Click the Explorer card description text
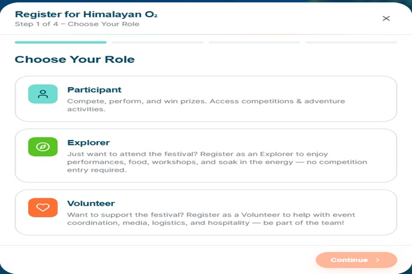 coord(216,162)
